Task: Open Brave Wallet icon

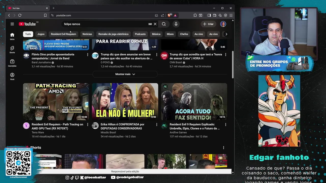Action: tap(215, 15)
